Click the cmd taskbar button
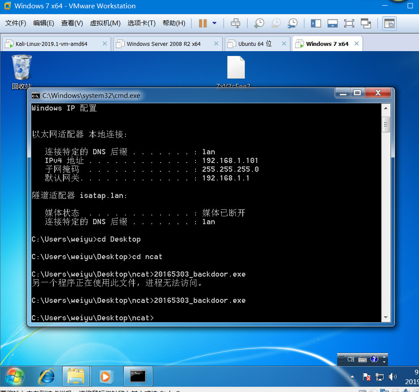The width and height of the screenshot is (419, 392). pos(138,376)
